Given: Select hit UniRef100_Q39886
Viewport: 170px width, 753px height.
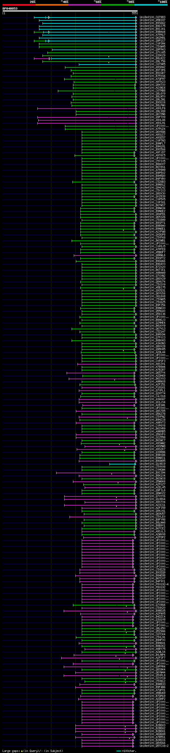Looking at the screenshot, I should click(152, 452).
